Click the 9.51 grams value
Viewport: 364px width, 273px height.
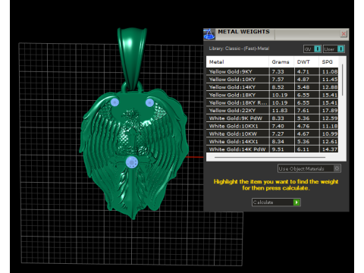pos(278,149)
